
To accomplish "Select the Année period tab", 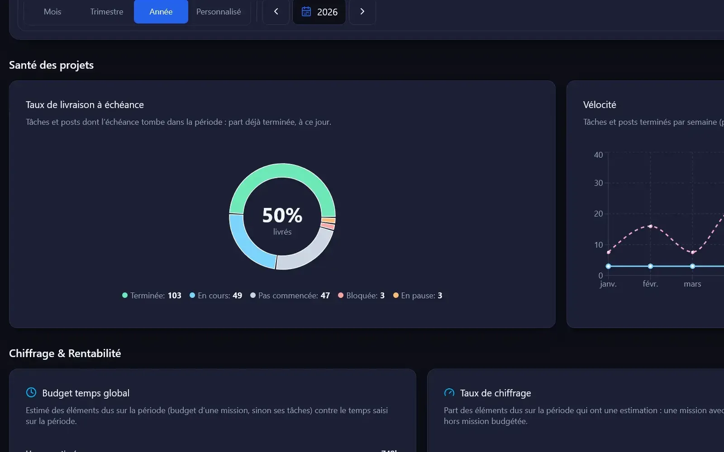I will coord(161,12).
